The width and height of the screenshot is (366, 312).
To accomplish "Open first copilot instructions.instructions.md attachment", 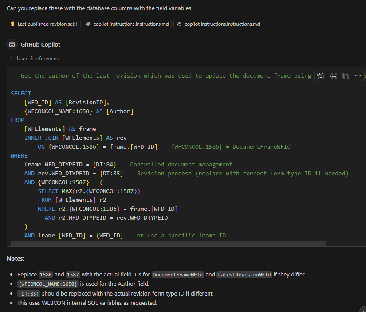I will pos(127,24).
